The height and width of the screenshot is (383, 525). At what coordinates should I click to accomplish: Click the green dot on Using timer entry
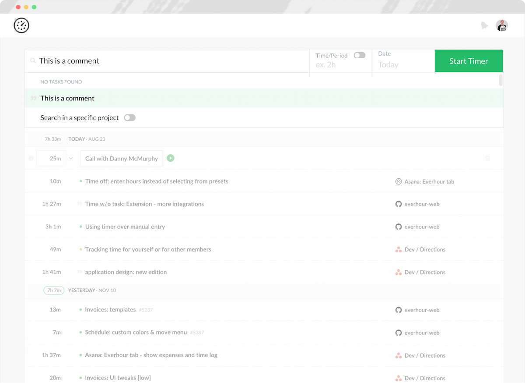tap(80, 227)
